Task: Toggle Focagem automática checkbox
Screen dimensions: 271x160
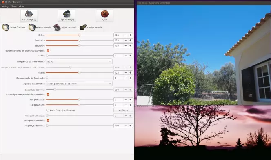Action: point(48,121)
